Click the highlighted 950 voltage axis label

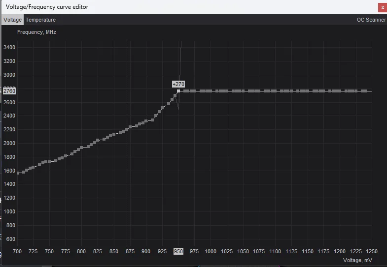tap(178, 251)
